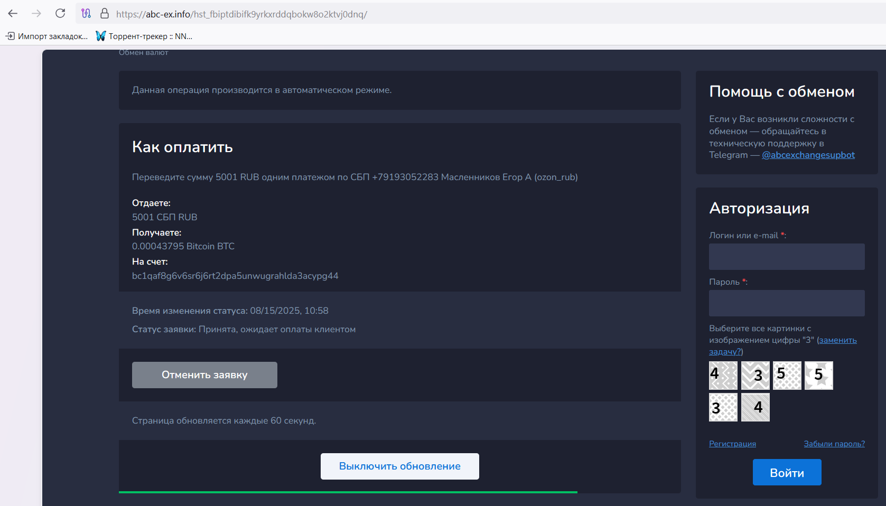Click the butterfly favicon of Торрент-трекер bookmark

pos(100,36)
